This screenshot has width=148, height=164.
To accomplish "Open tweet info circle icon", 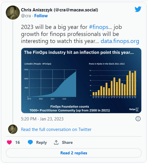I will (138, 119).
